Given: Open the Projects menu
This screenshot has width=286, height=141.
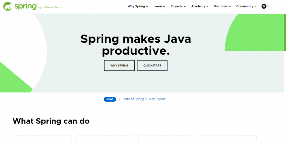Looking at the screenshot, I should tap(178, 6).
